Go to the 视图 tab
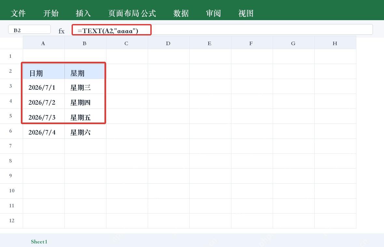 pyautogui.click(x=246, y=13)
